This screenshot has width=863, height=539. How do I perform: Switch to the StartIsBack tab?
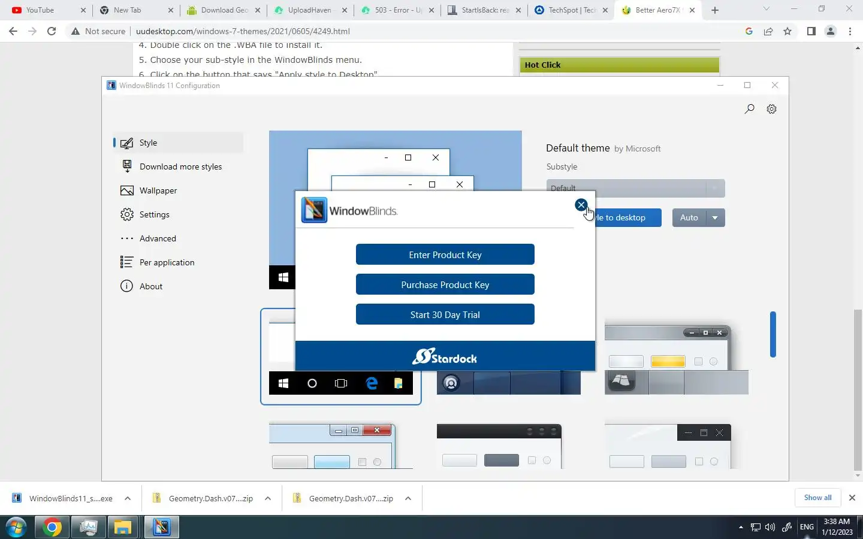click(484, 10)
